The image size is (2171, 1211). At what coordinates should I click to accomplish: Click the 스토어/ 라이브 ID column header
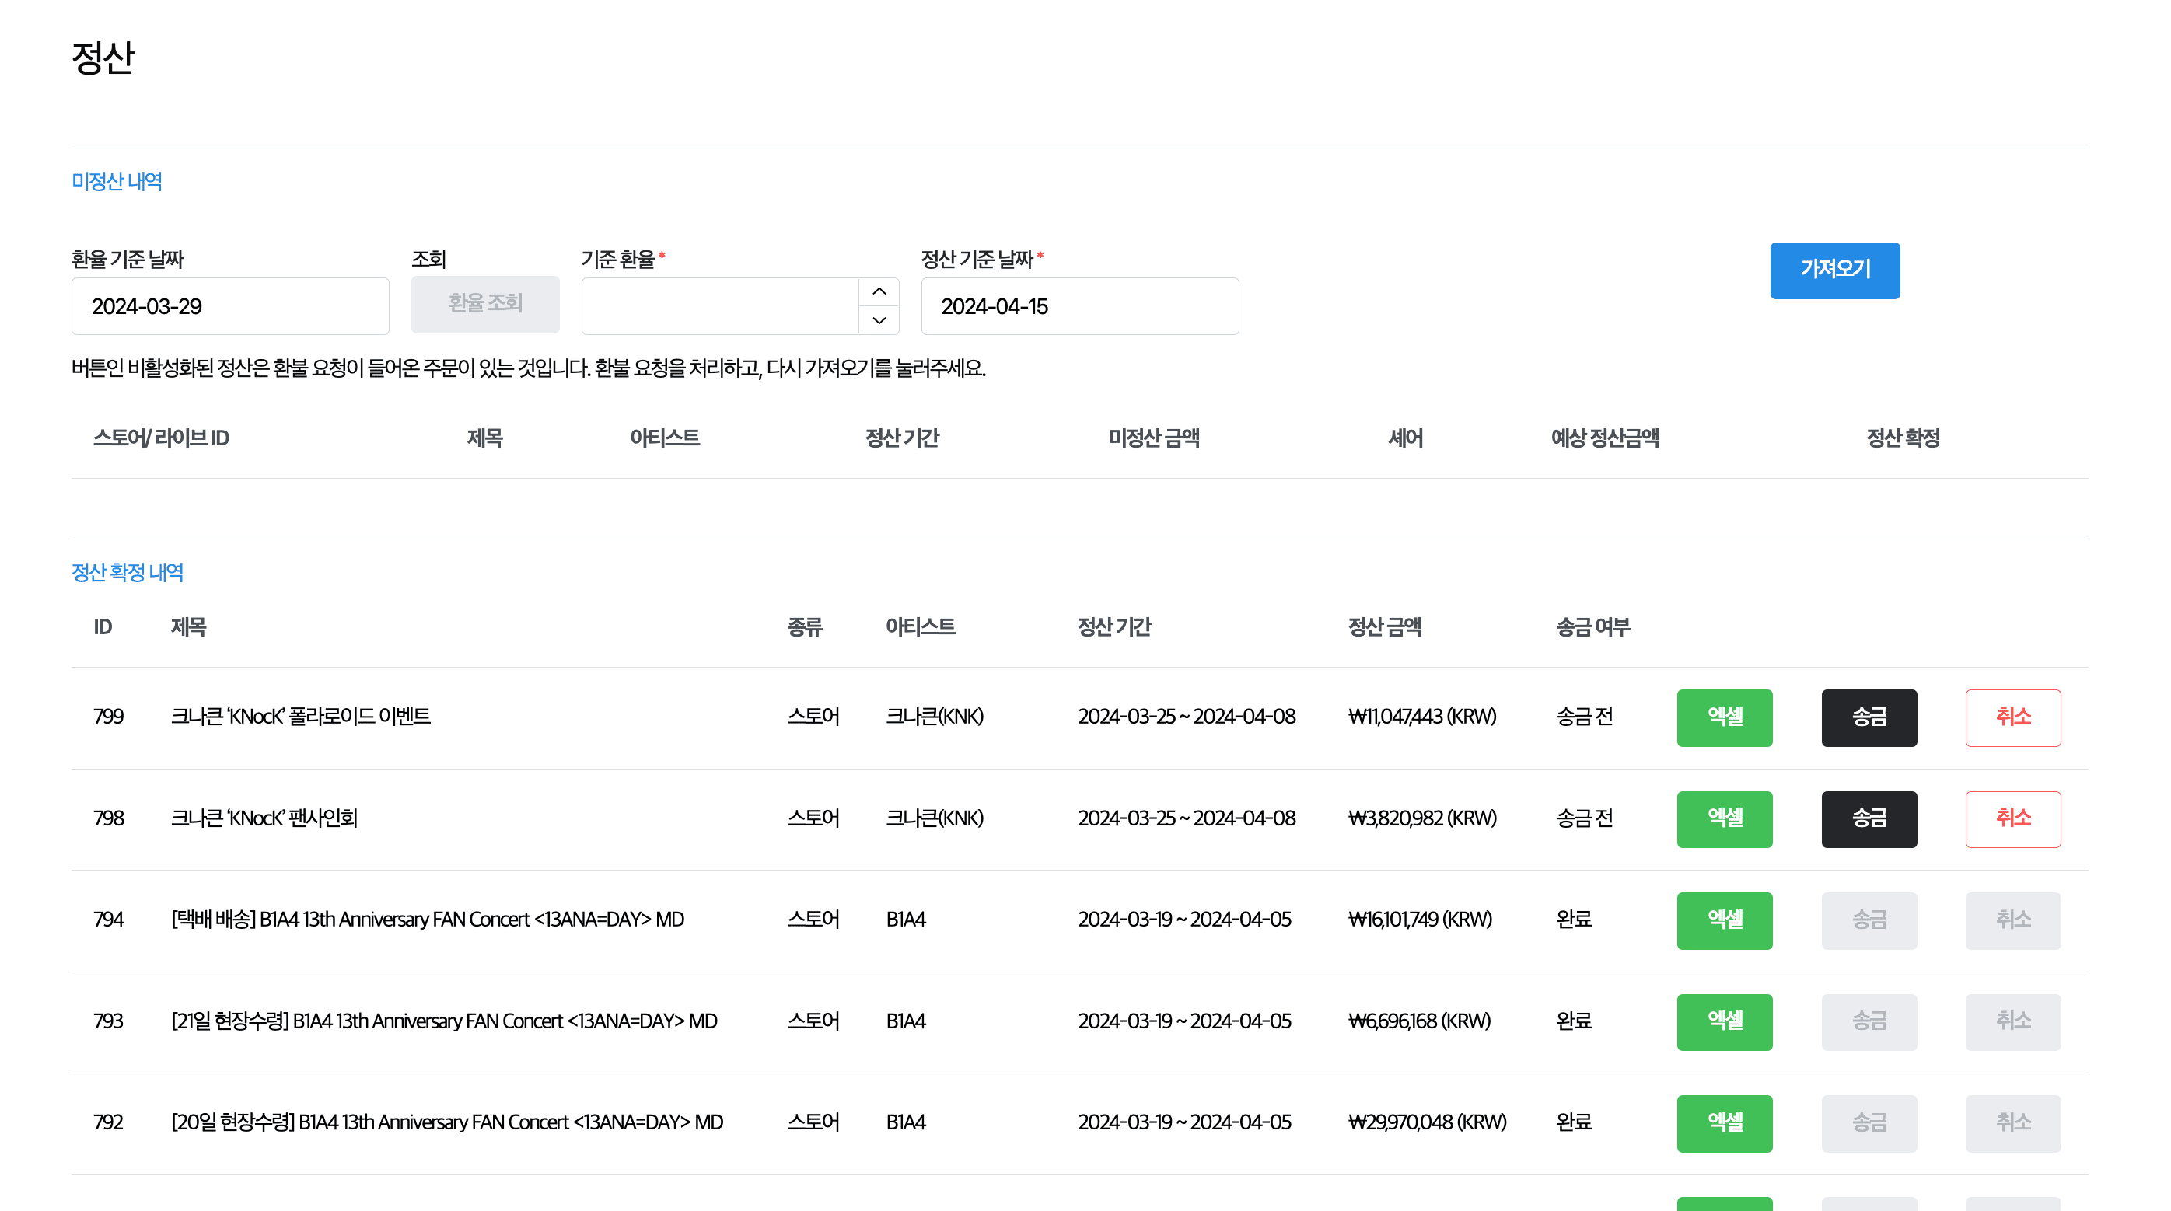click(x=161, y=439)
